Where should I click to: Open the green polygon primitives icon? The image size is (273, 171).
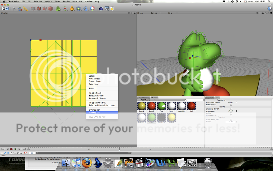58,9
